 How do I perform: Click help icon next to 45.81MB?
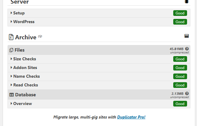tap(187, 49)
